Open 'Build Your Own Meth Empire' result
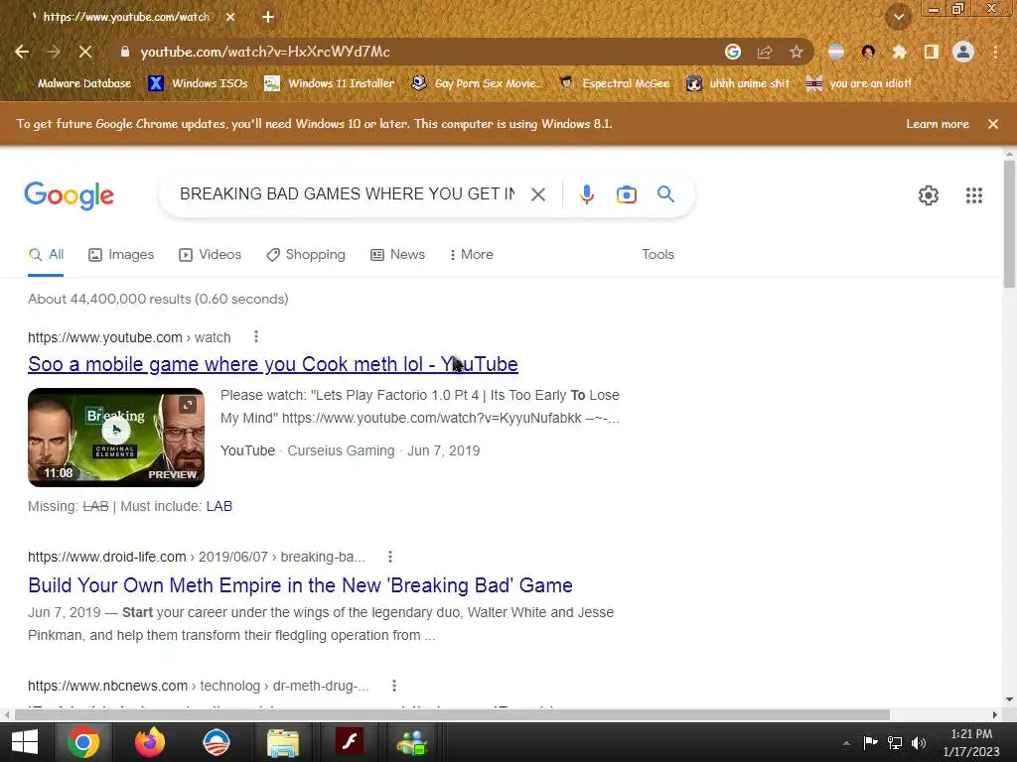This screenshot has width=1017, height=762. click(x=300, y=585)
